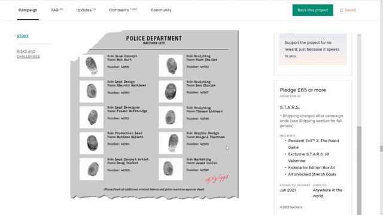Screen dimensions: 383x215
Task: Click the 'POLICE DEPARTMENT' heading in the image
Action: click(x=154, y=38)
